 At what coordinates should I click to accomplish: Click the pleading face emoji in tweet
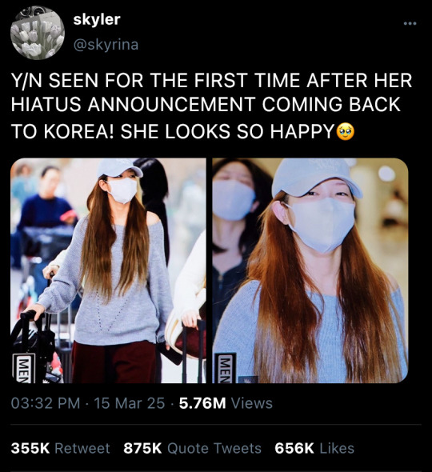pos(346,132)
